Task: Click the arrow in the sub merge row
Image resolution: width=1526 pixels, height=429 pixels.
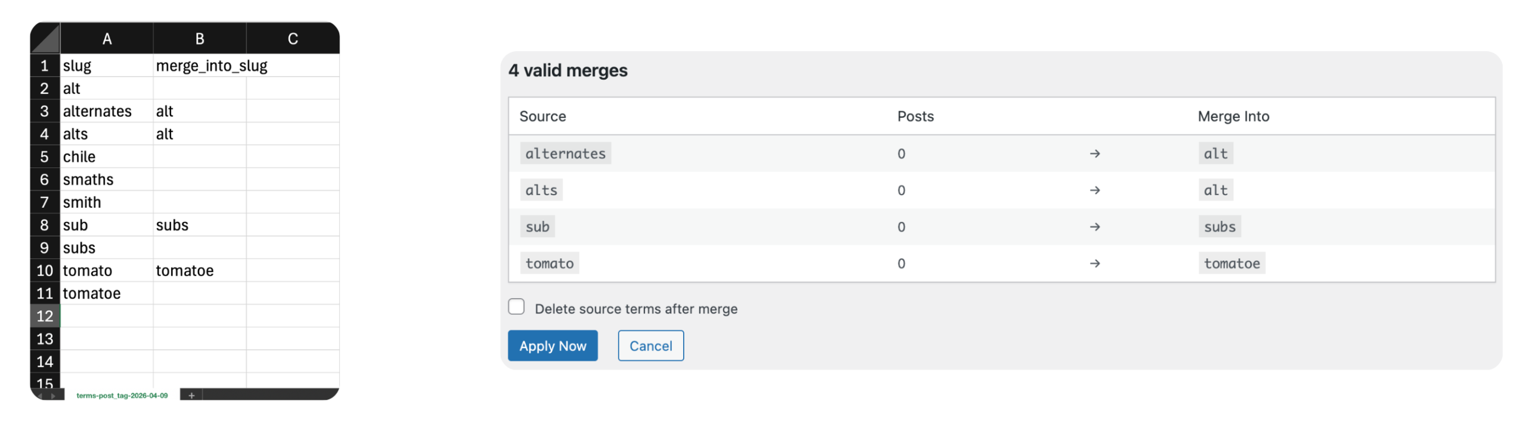Action: [x=1094, y=227]
